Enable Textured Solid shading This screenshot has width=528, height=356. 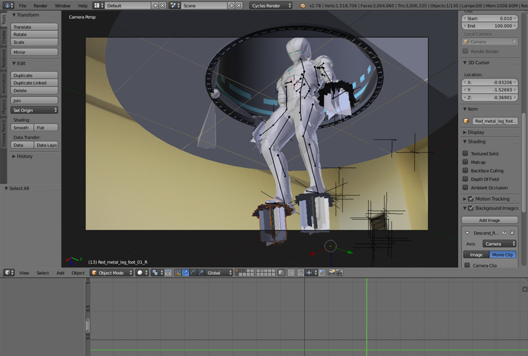(466, 154)
